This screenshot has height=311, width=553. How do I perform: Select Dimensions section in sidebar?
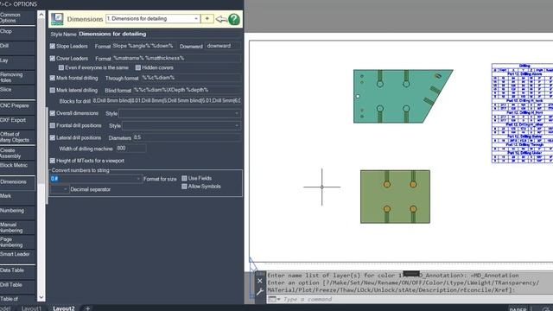pyautogui.click(x=17, y=182)
